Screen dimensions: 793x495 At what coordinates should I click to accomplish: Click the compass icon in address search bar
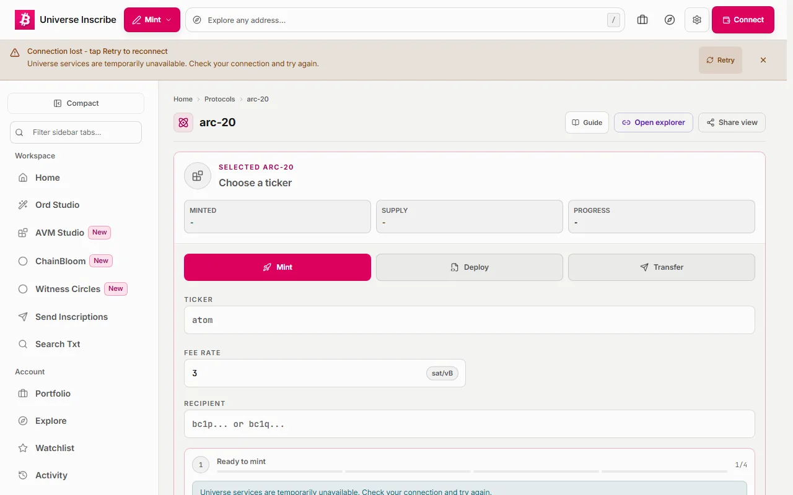pos(197,20)
